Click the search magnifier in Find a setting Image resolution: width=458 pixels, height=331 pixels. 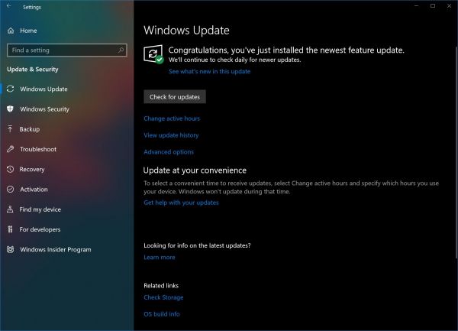click(x=119, y=50)
